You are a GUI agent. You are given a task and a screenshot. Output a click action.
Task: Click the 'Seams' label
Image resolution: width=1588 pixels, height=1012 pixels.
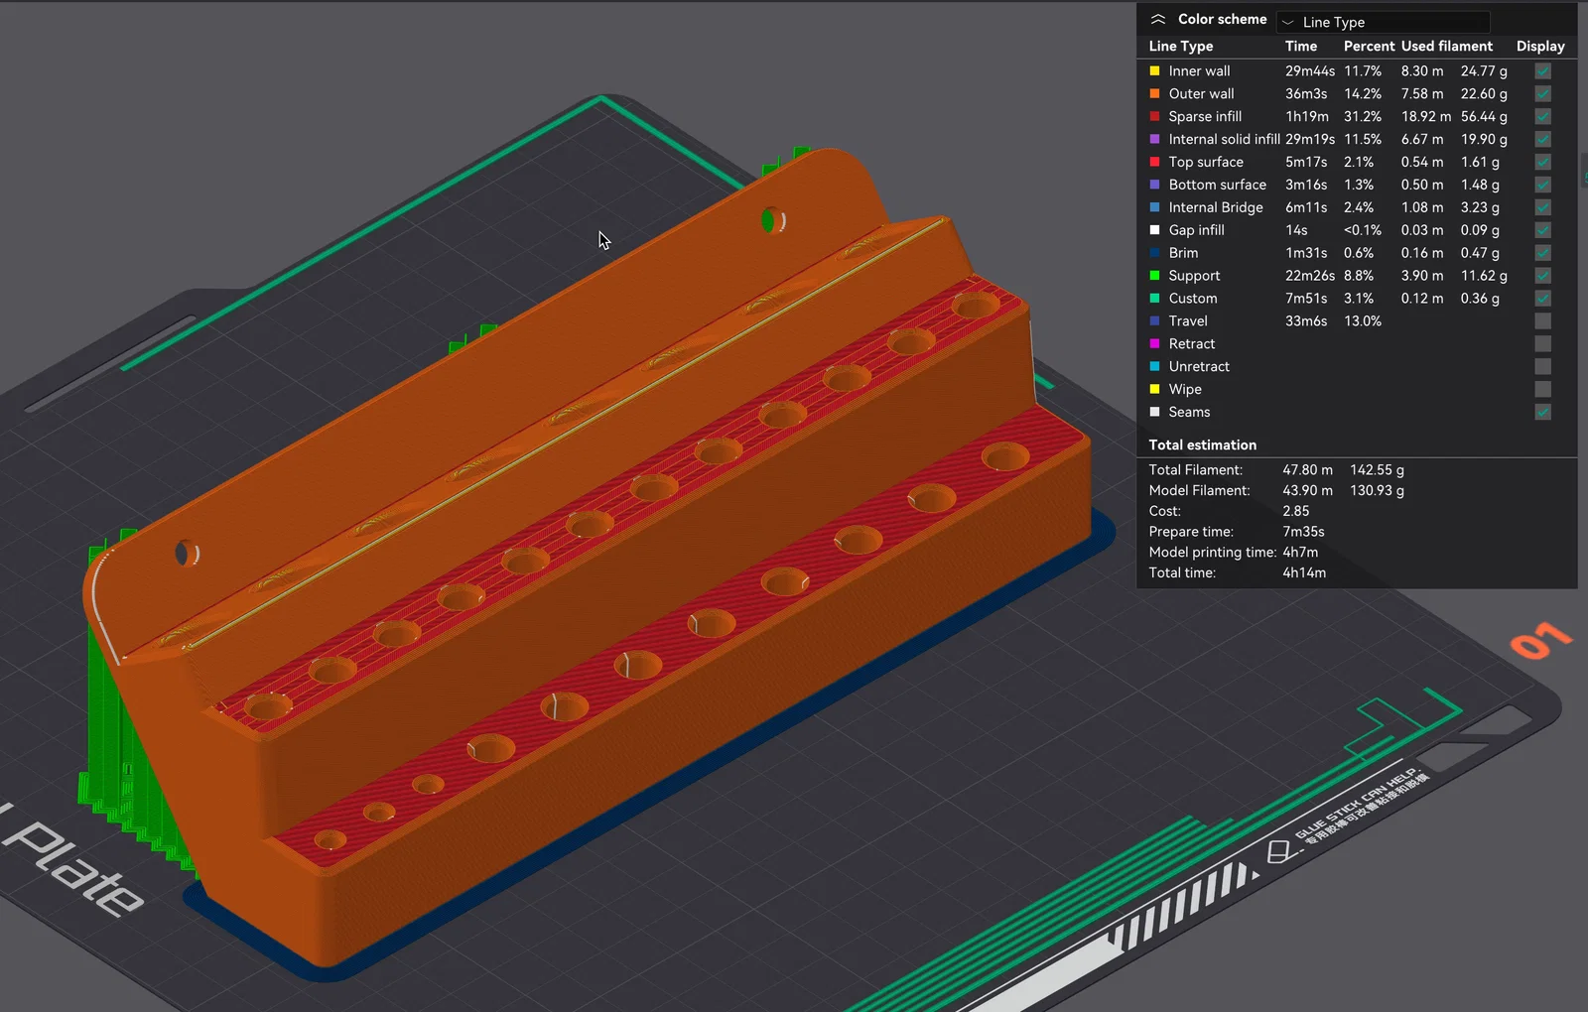(x=1189, y=413)
